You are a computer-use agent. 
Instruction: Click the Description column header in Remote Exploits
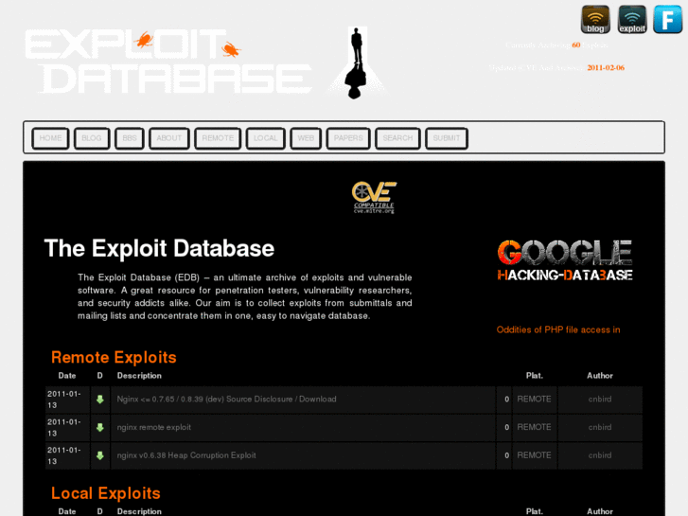(139, 376)
